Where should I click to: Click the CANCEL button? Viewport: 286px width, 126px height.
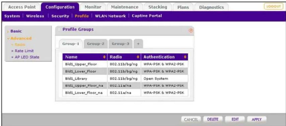click(x=191, y=119)
